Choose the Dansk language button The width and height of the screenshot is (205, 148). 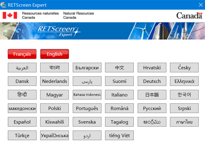point(22,81)
